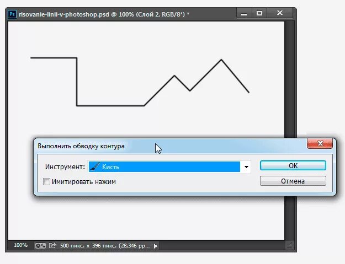345x264 pixels.
Task: Click the 100% zoom field in the status bar
Action: coord(20,245)
